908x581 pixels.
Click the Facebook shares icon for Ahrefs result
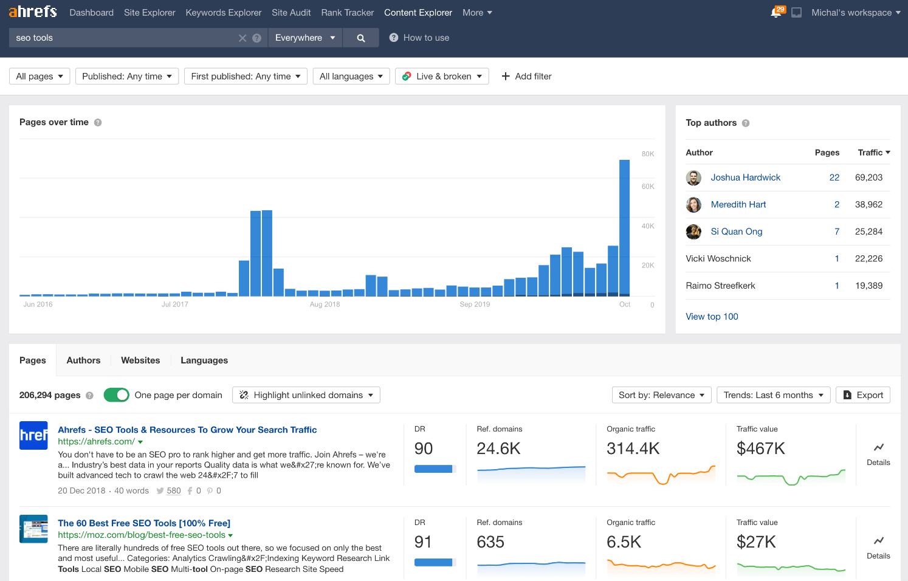pyautogui.click(x=190, y=491)
